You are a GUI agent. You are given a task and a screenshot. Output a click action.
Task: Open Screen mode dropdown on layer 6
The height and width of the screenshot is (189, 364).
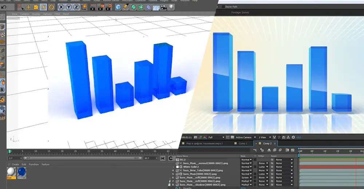click(246, 178)
